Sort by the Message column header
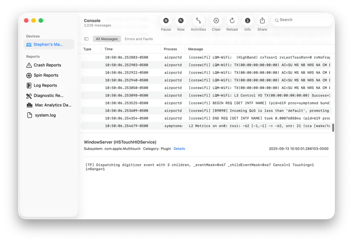The width and height of the screenshot is (353, 243). coord(195,49)
